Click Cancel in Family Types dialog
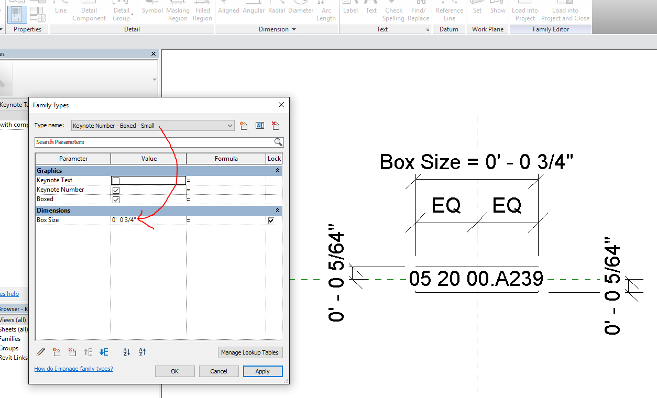Image resolution: width=657 pixels, height=398 pixels. click(218, 371)
